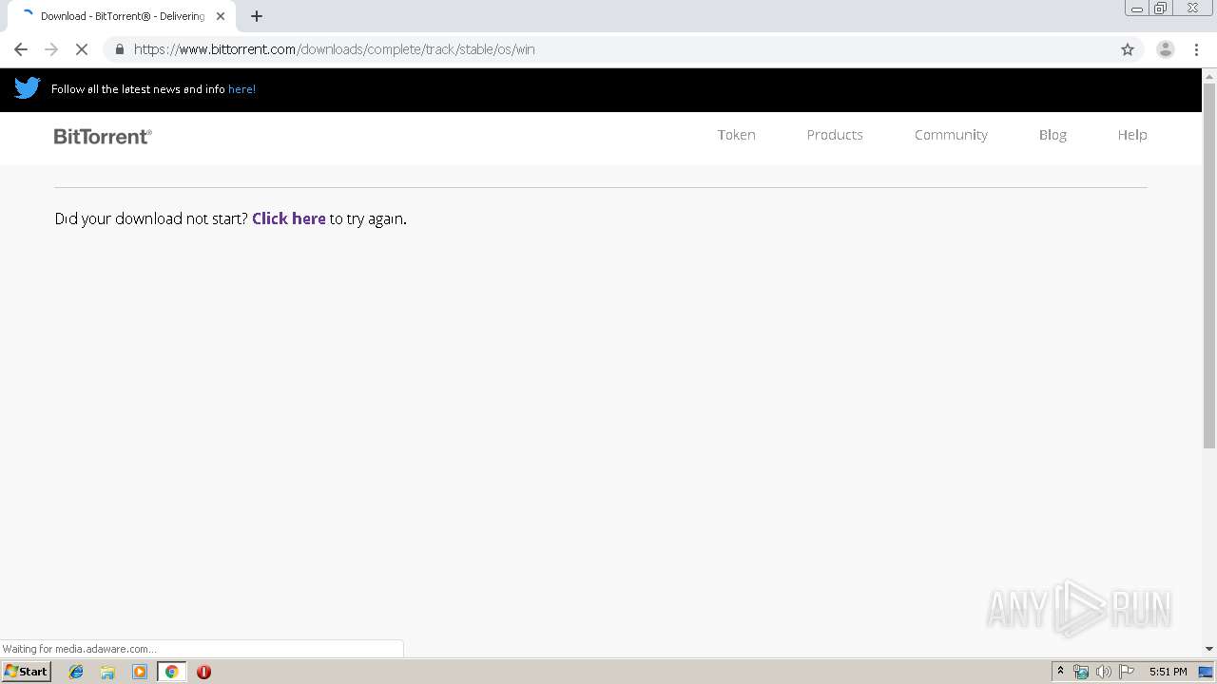Select the Download - BitTorrent tab

coord(122,16)
